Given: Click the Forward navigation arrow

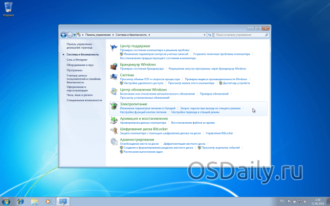Looking at the screenshot, I should click(x=70, y=35).
